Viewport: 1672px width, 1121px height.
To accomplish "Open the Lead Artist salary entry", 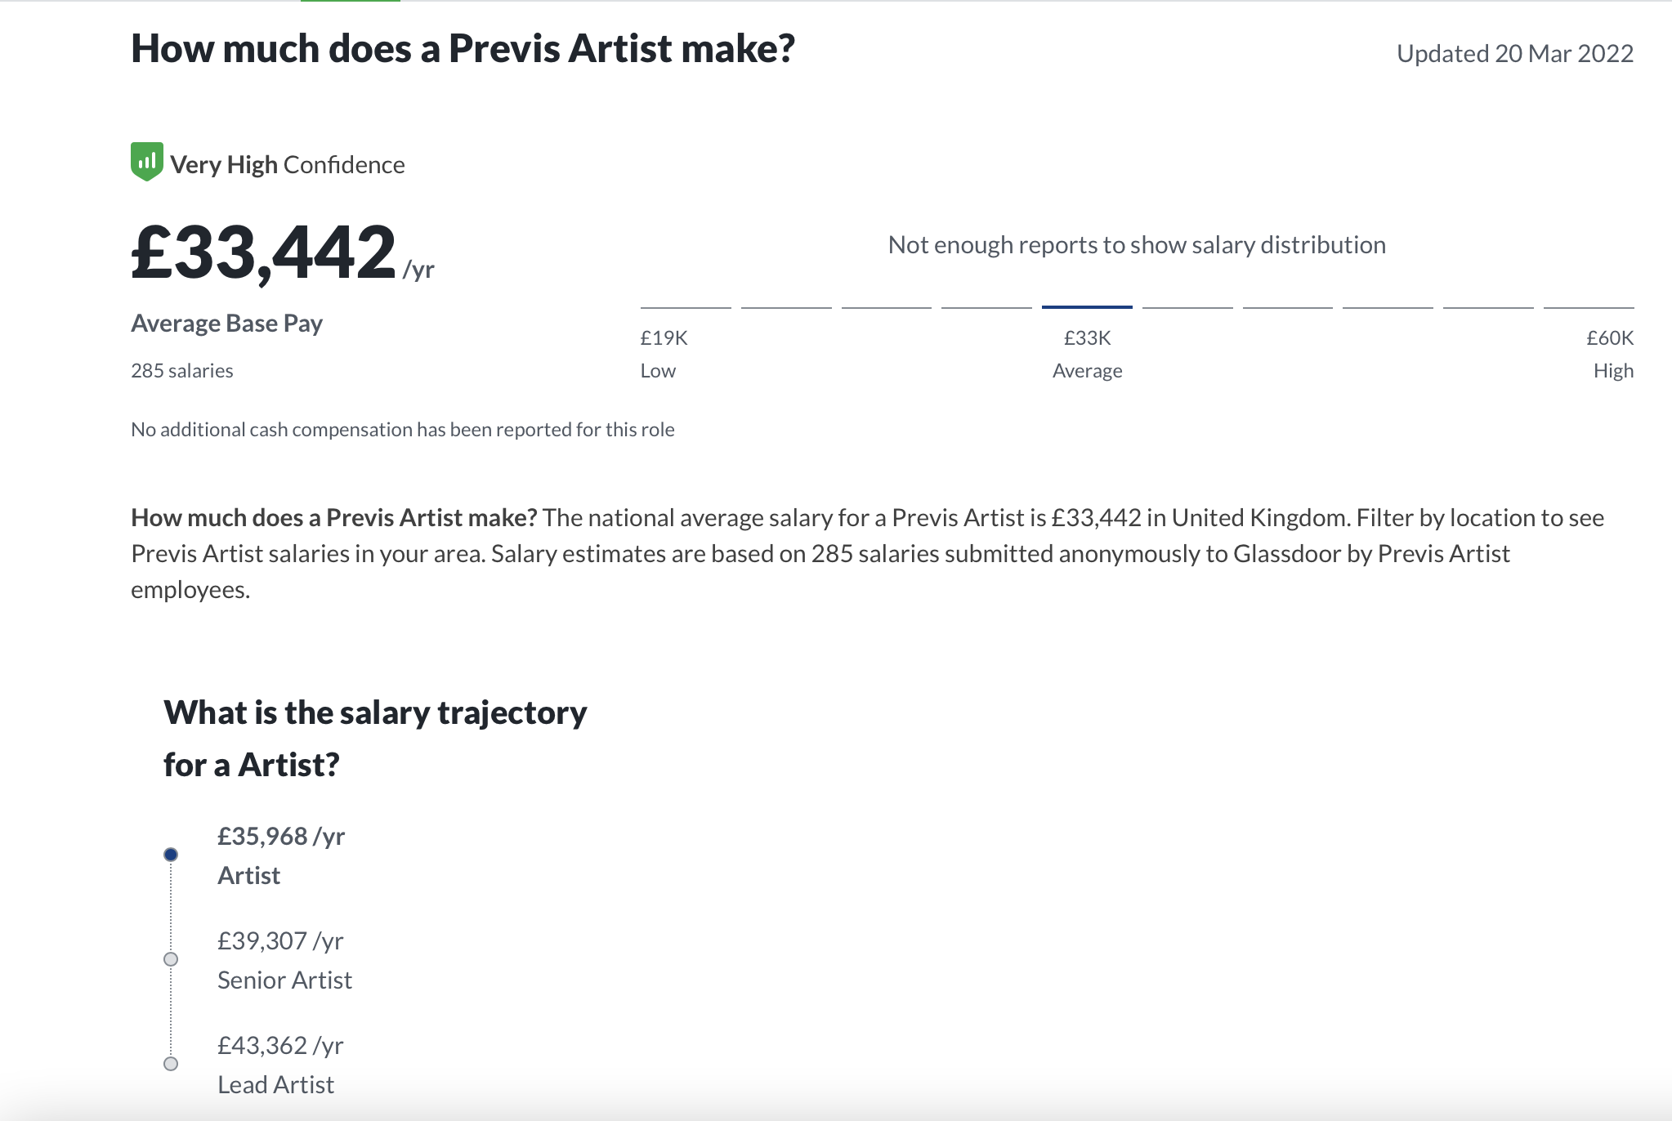I will pos(280,1065).
